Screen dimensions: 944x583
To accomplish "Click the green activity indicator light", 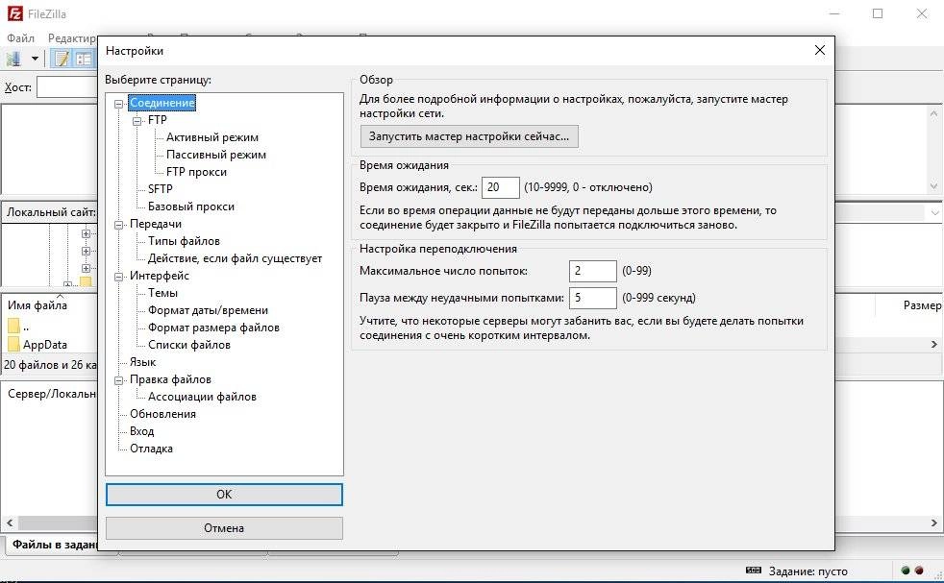I will [905, 570].
